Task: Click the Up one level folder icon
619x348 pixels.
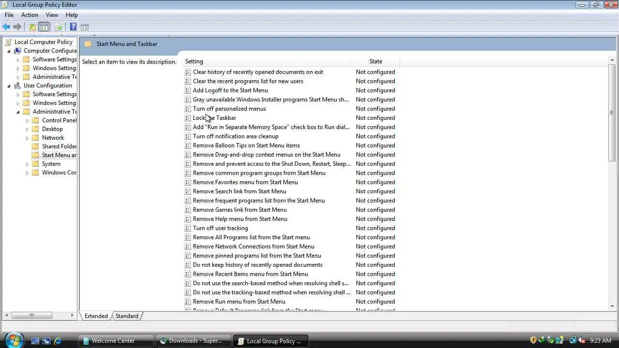Action: 32,27
